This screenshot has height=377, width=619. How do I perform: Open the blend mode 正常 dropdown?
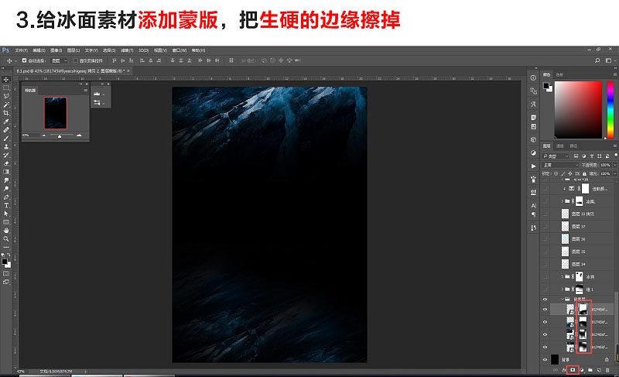[560, 165]
